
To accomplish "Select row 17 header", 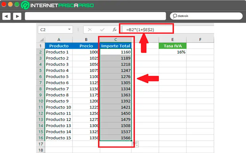I will coord(41,144).
